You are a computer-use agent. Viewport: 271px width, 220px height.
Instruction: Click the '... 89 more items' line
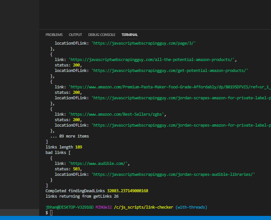[x=70, y=136]
